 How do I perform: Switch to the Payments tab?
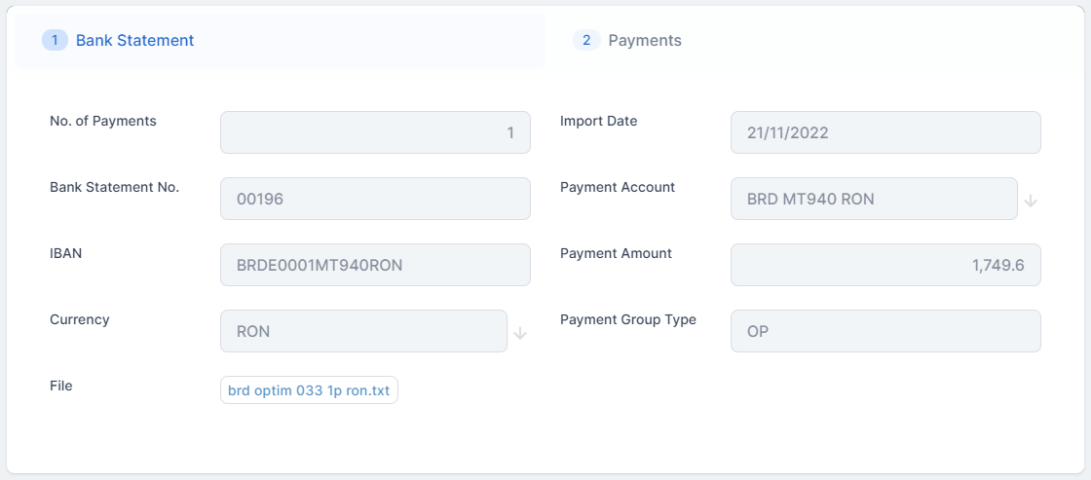pos(644,41)
